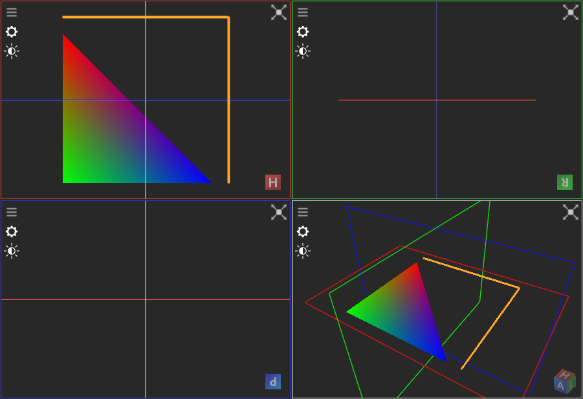Open settings gear in the 3D view

[303, 232]
